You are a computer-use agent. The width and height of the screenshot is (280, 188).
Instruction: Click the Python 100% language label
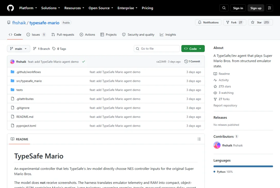[223, 172]
